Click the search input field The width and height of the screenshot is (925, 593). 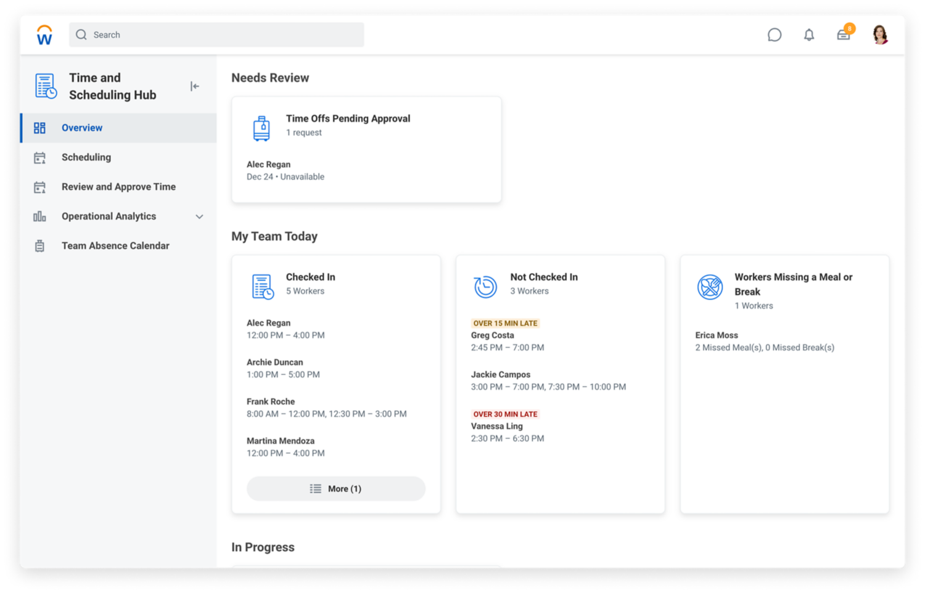(216, 35)
